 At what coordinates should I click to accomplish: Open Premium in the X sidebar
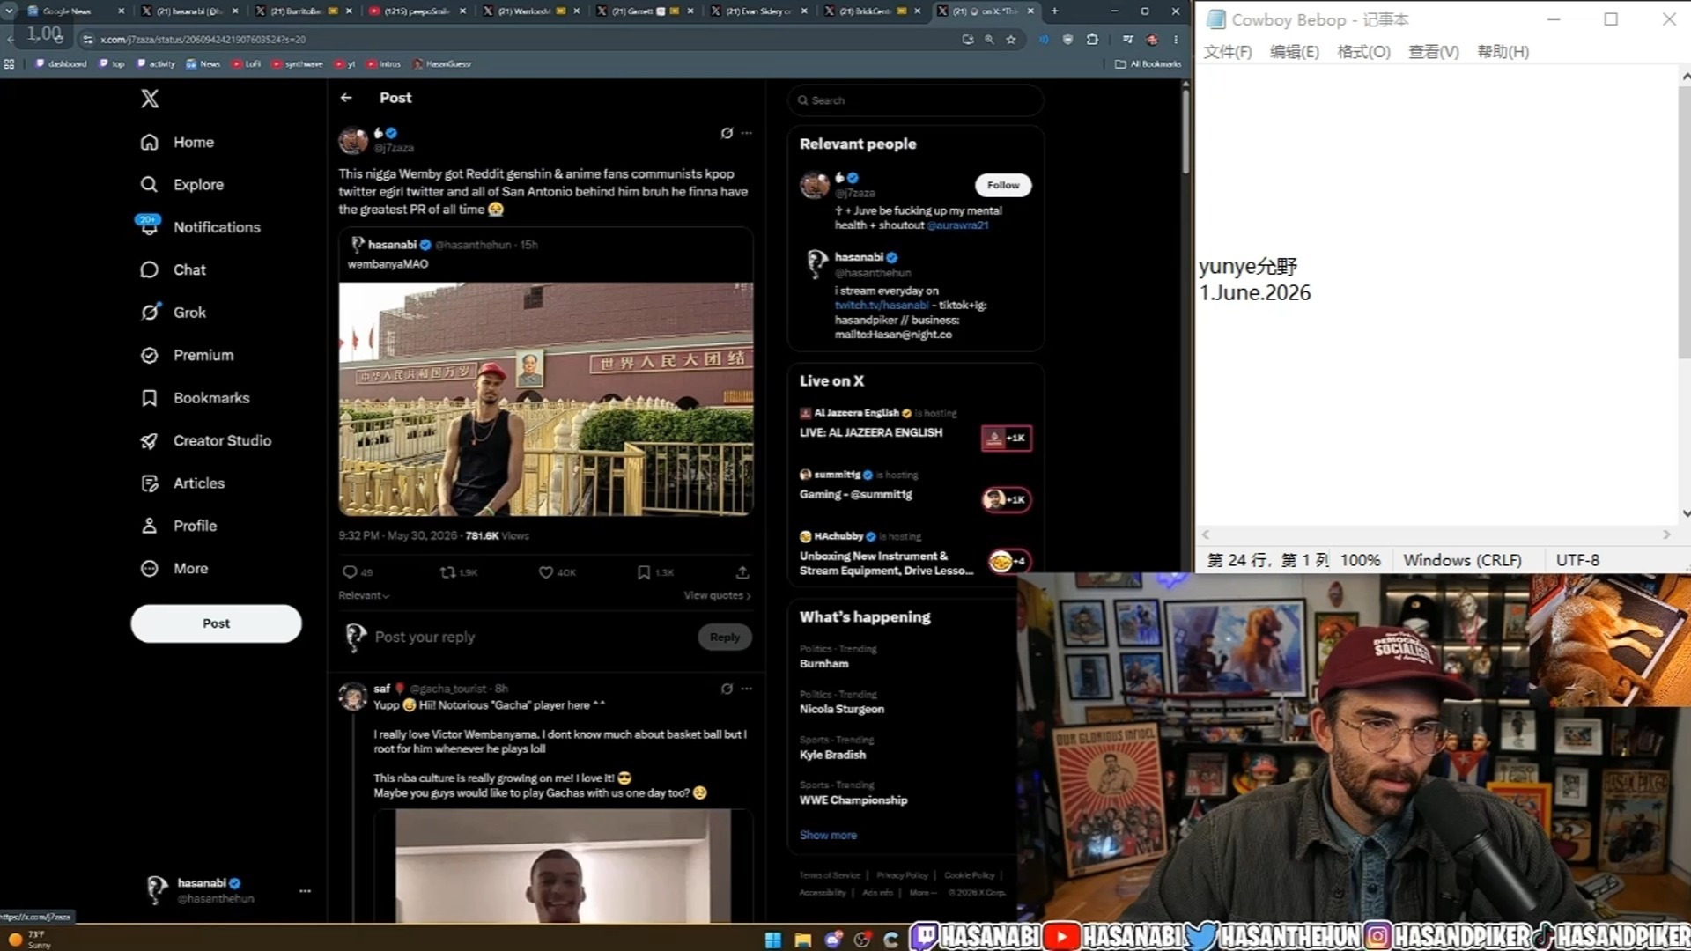click(187, 355)
